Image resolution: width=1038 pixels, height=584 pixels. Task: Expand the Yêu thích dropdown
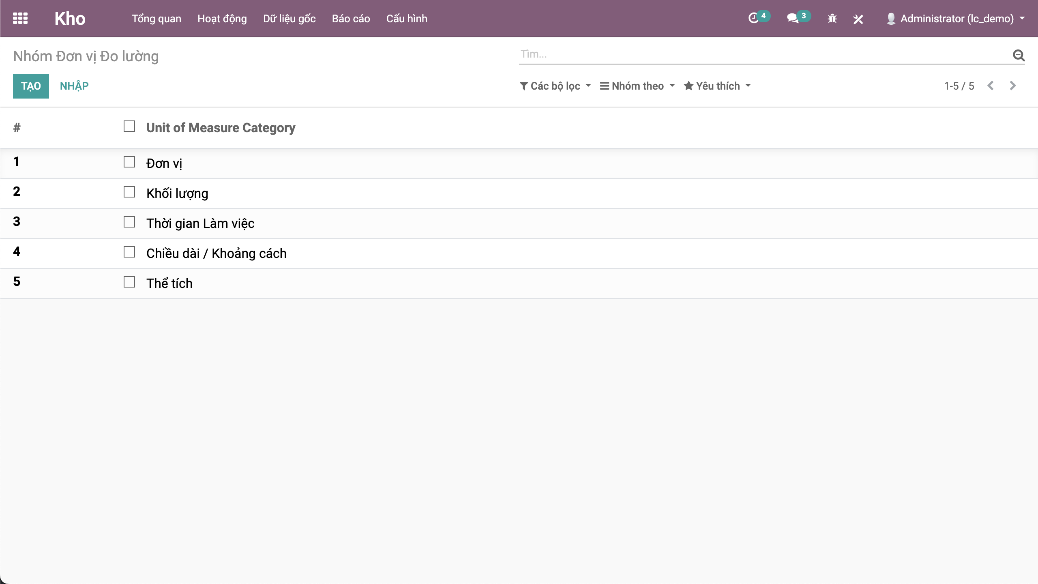pyautogui.click(x=718, y=86)
